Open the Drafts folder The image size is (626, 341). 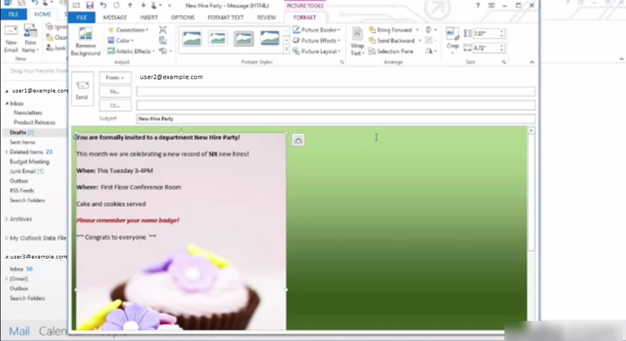[x=18, y=133]
